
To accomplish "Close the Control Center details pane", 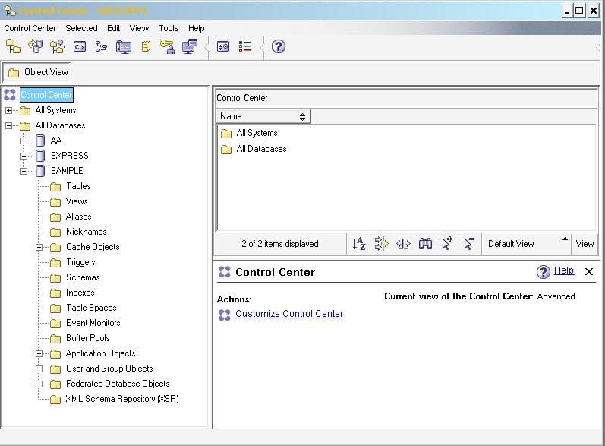I will pos(589,272).
